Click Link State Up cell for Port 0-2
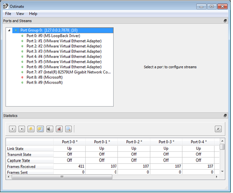 pos(134,148)
